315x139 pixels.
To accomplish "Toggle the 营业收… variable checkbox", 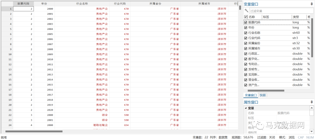I will click(x=246, y=80).
